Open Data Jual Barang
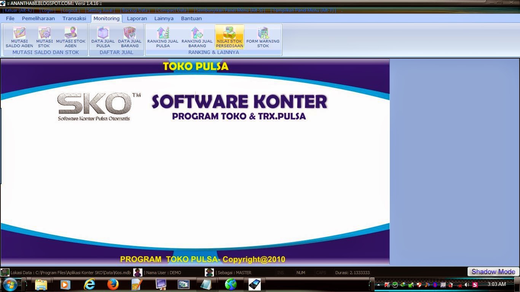This screenshot has width=520, height=292. coord(130,37)
